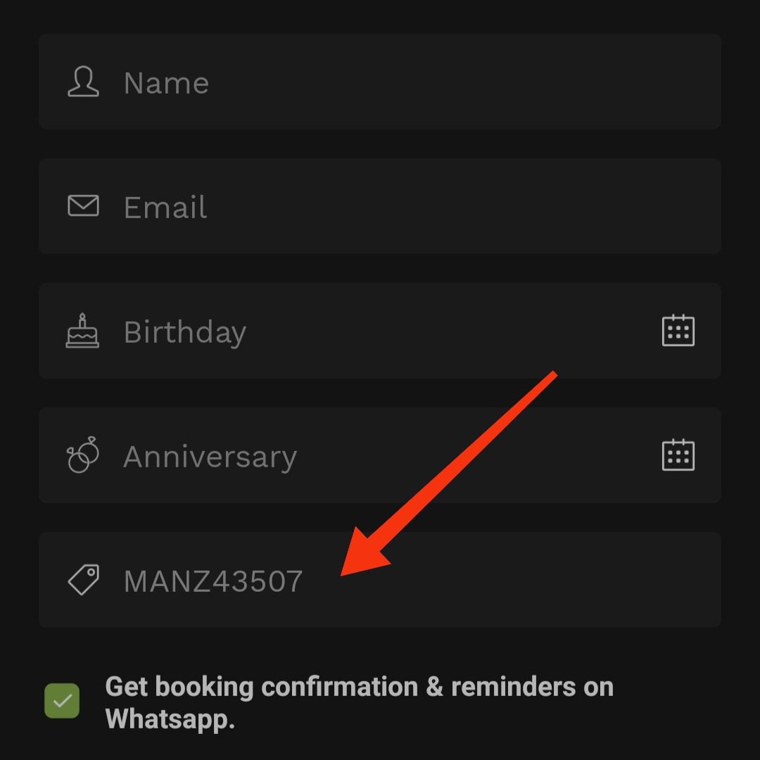Open the Anniversary calendar date picker
Screen dimensions: 760x760
point(678,455)
